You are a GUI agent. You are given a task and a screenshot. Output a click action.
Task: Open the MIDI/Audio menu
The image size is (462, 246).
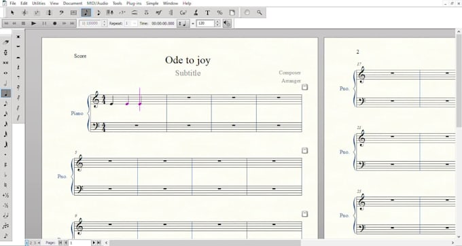coord(97,3)
